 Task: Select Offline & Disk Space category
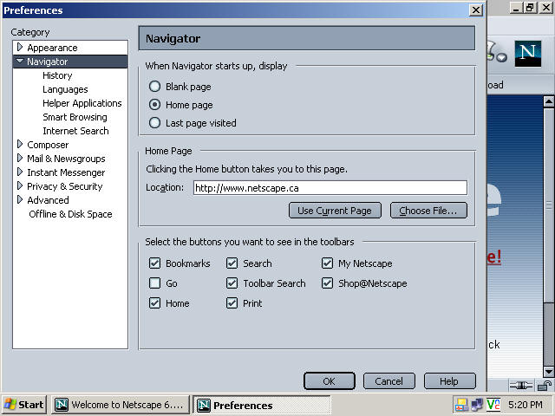tap(70, 214)
